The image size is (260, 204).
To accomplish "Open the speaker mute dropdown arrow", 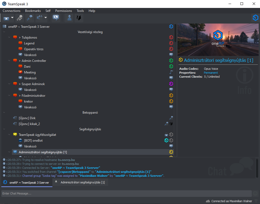I will click(x=45, y=17).
